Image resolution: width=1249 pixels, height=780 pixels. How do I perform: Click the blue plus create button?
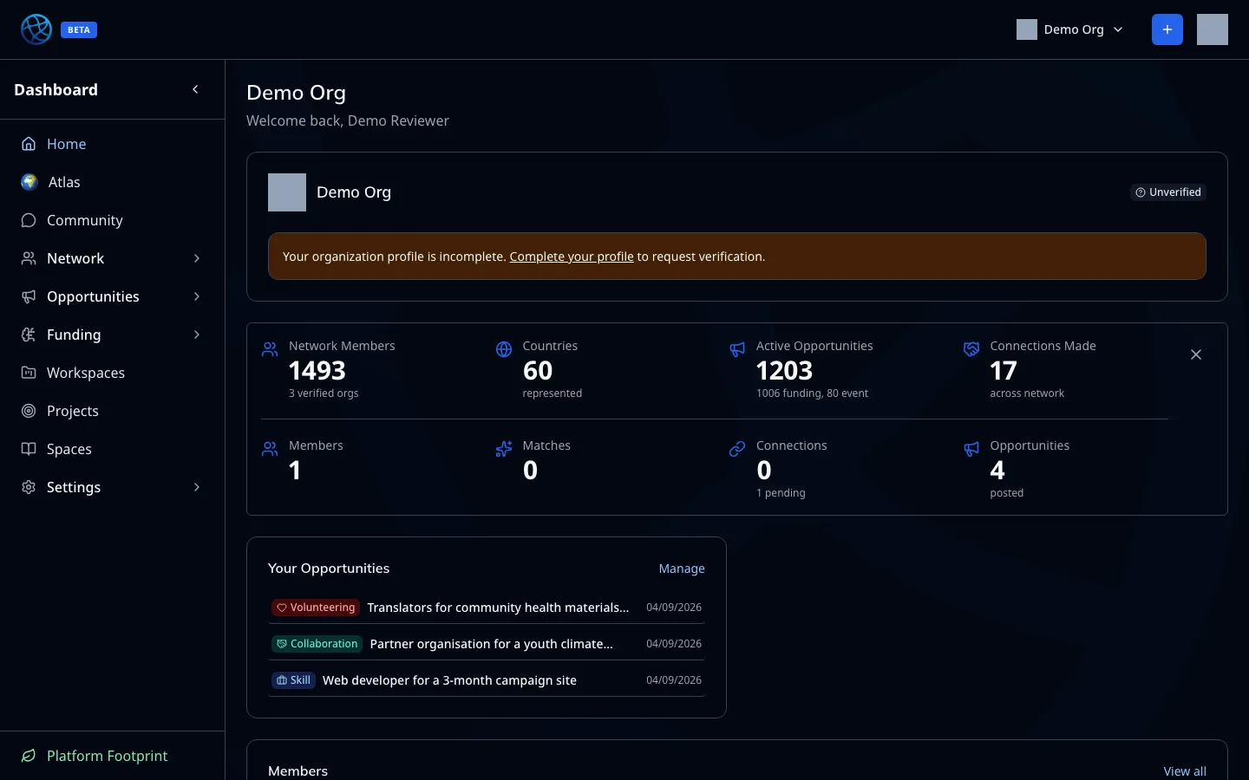1167,29
